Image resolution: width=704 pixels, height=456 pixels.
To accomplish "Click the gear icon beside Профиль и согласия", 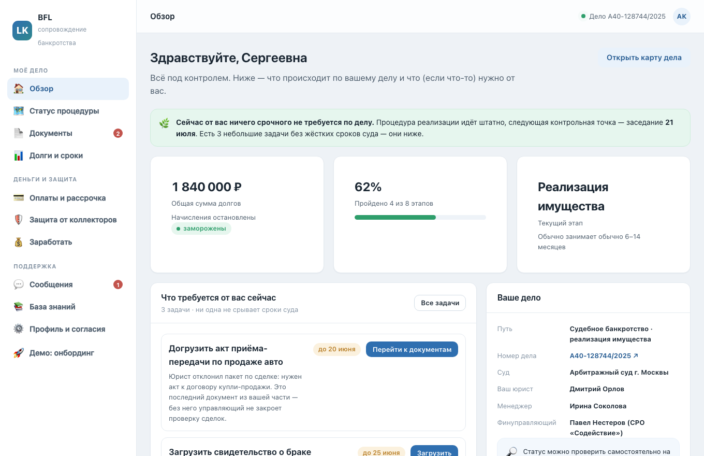I will [19, 329].
